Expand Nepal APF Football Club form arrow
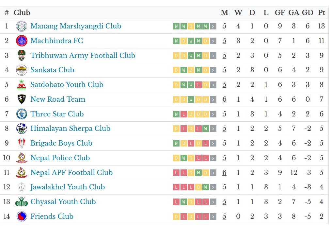 pyautogui.click(x=213, y=173)
